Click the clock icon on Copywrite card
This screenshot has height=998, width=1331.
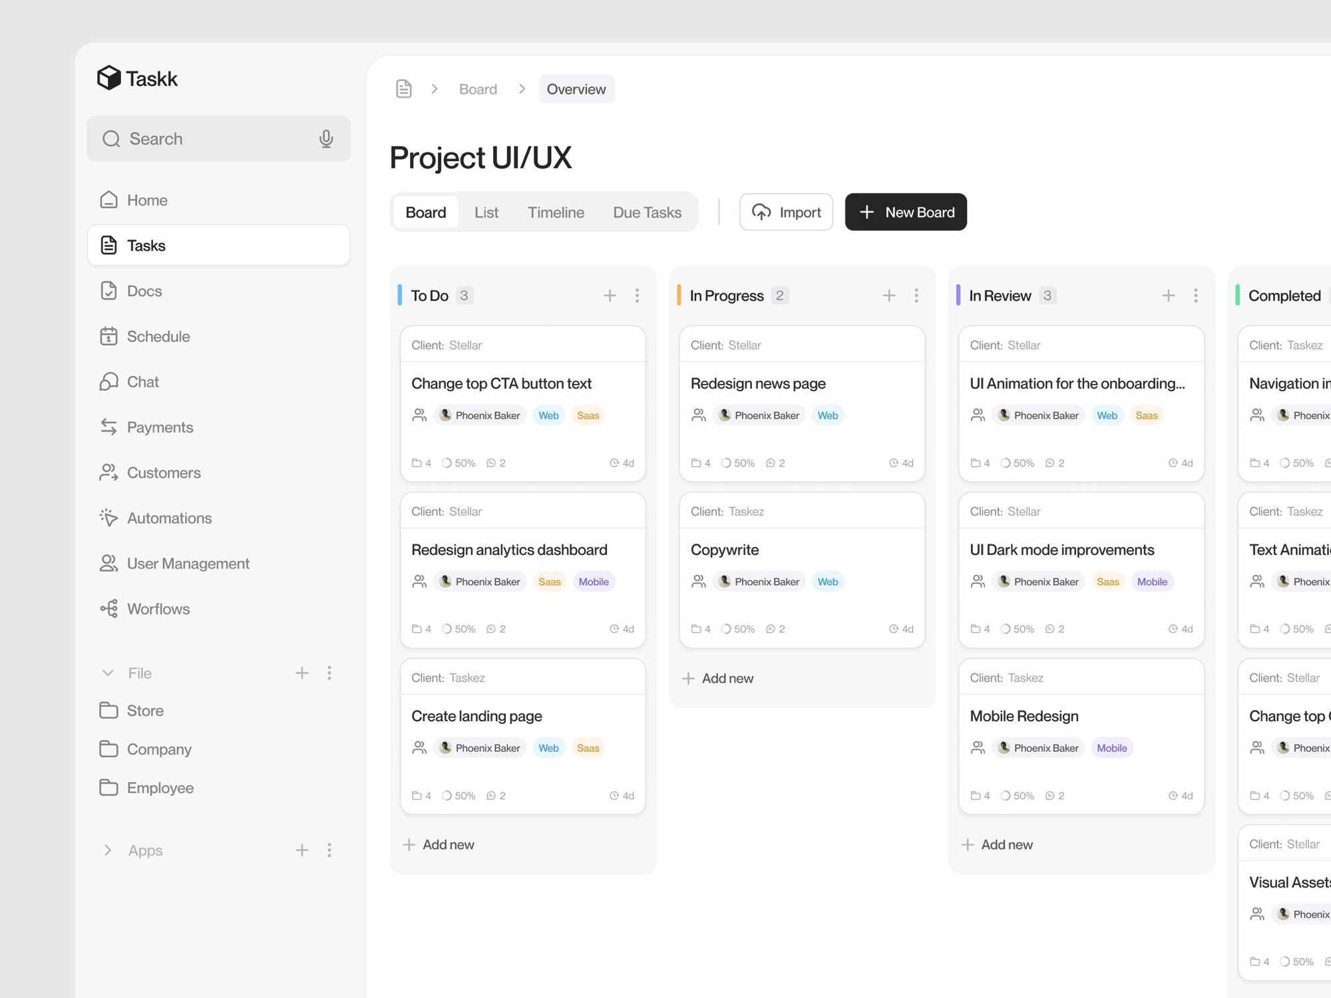point(894,629)
